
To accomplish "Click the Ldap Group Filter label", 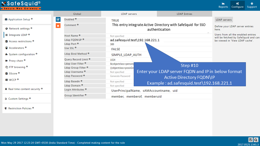I will point(75,68).
